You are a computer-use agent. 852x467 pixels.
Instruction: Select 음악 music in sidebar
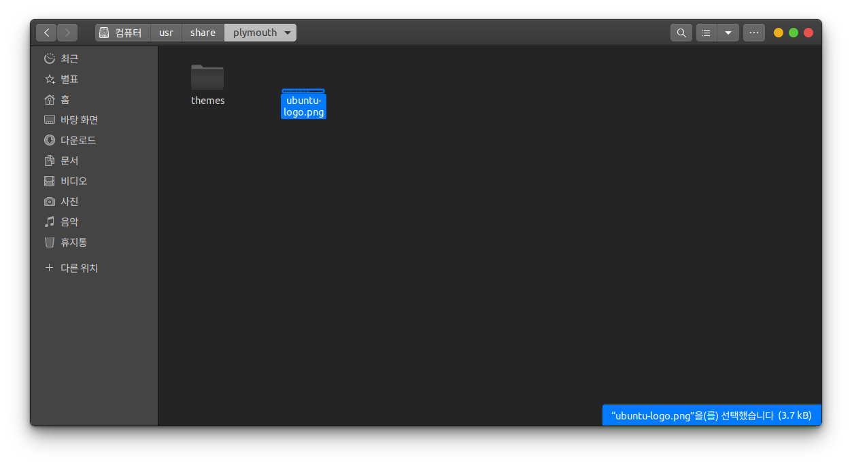click(69, 222)
